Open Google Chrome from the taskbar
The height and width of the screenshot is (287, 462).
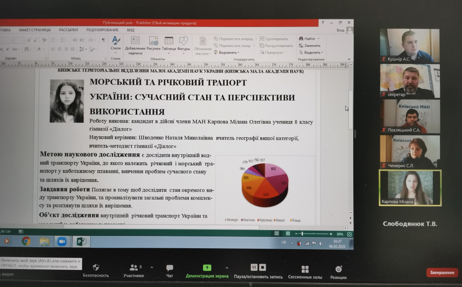(26, 241)
